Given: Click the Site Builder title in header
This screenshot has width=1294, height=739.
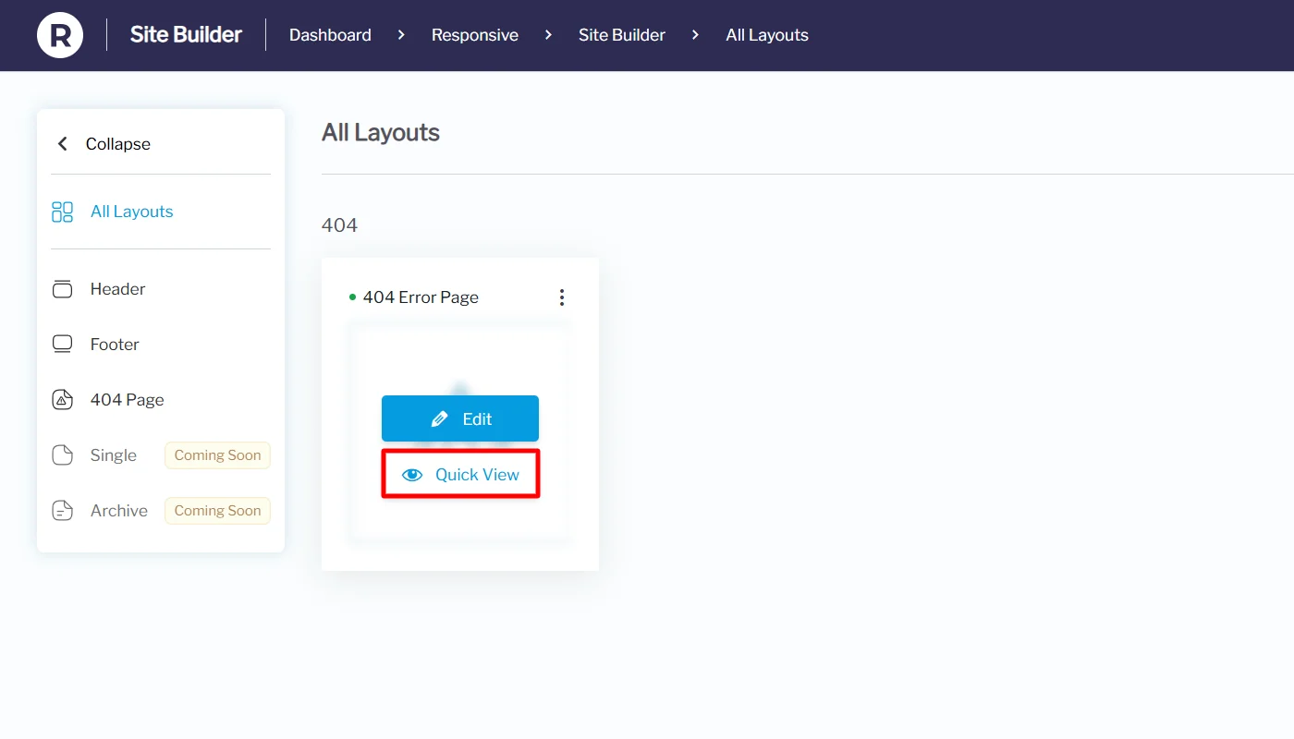Looking at the screenshot, I should pos(186,35).
